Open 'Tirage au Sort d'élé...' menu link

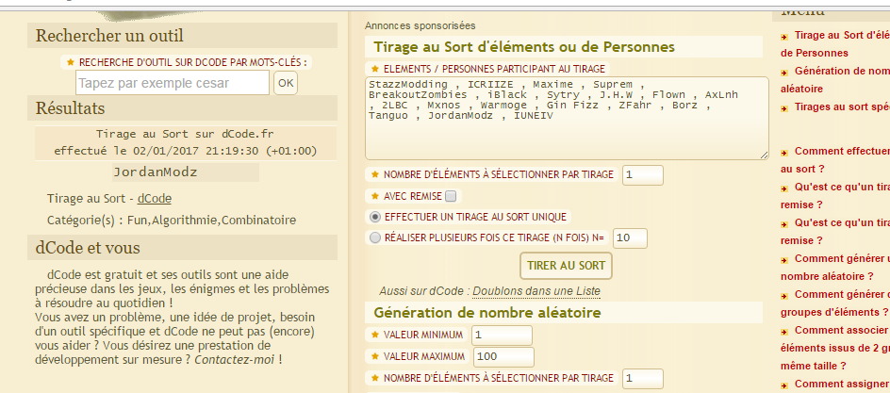(835, 44)
